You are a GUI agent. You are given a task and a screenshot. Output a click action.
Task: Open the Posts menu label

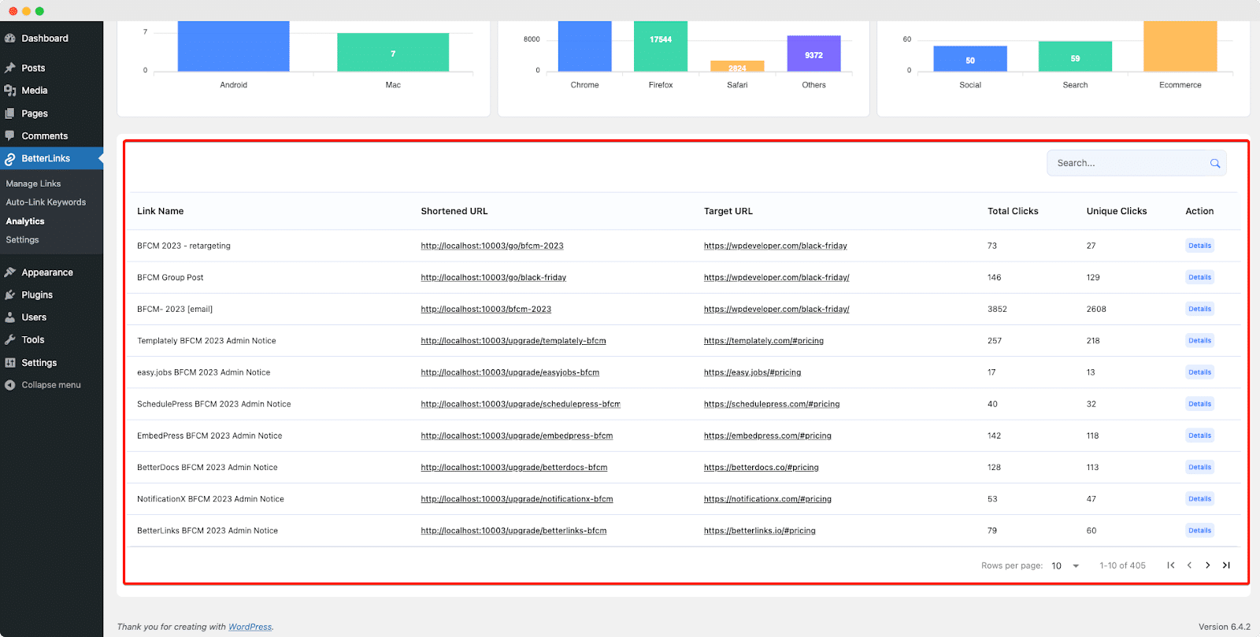33,68
